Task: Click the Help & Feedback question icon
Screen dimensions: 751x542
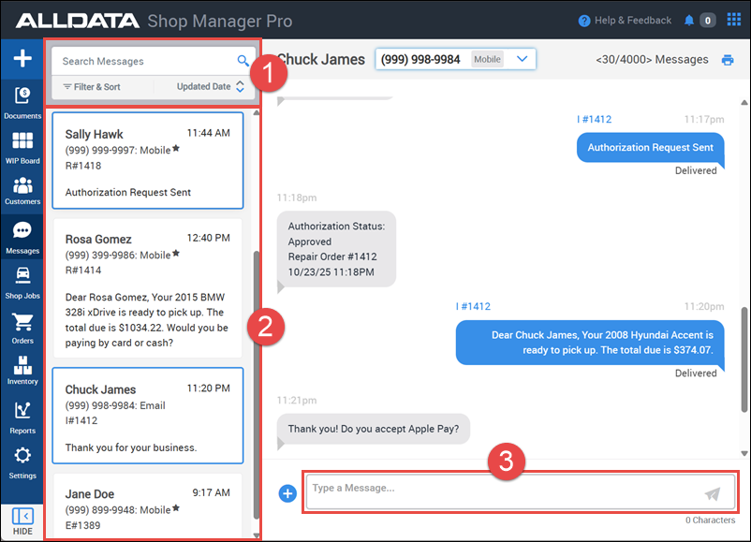Action: point(584,21)
